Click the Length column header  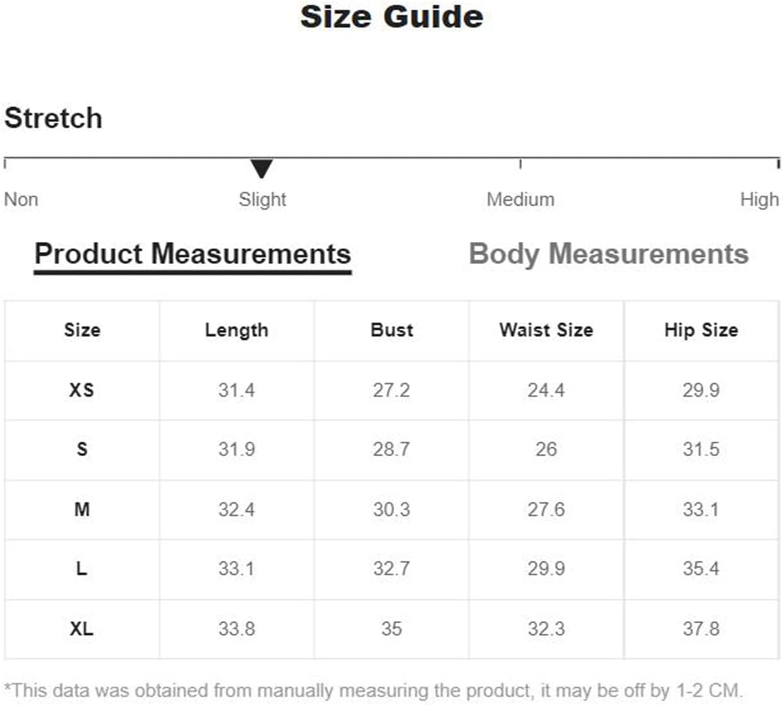click(236, 330)
